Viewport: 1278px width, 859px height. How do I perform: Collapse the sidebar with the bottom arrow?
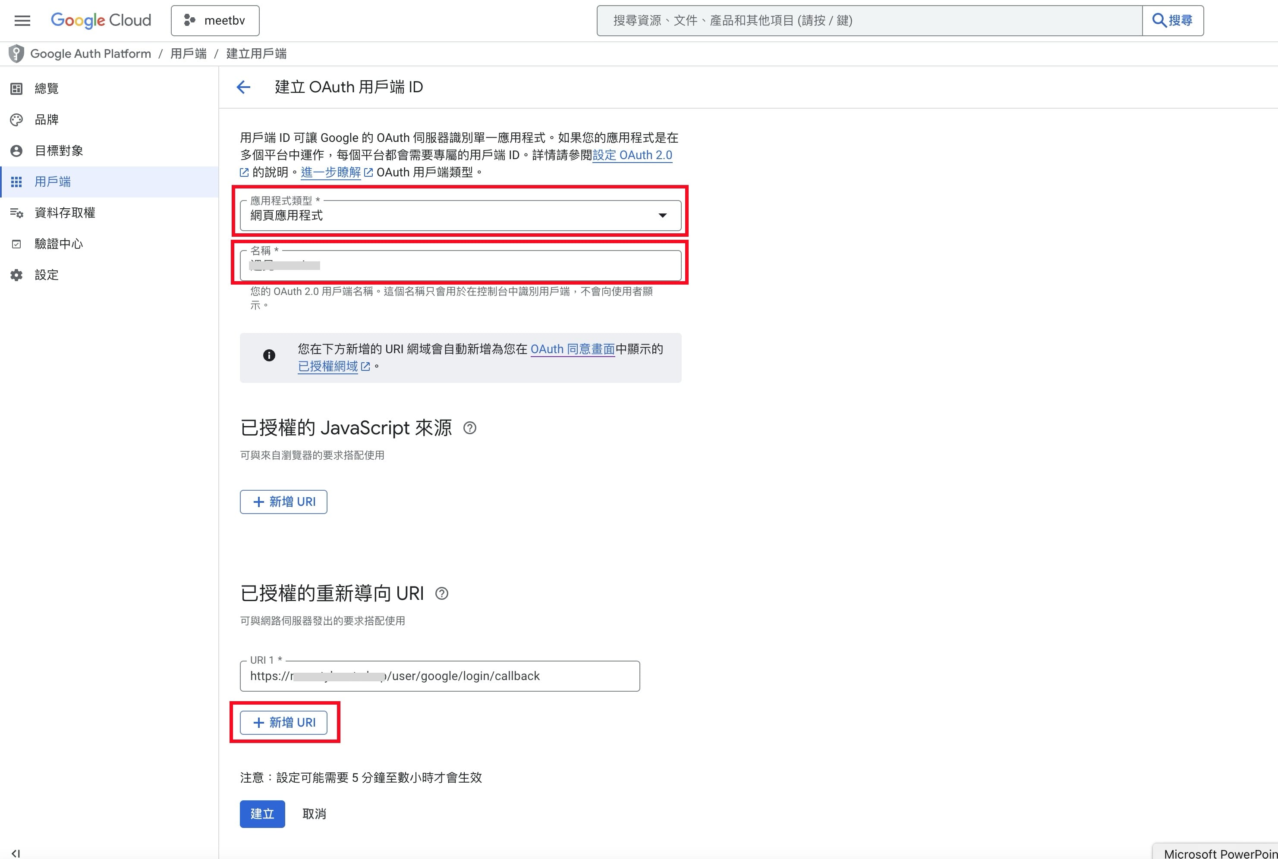[16, 853]
